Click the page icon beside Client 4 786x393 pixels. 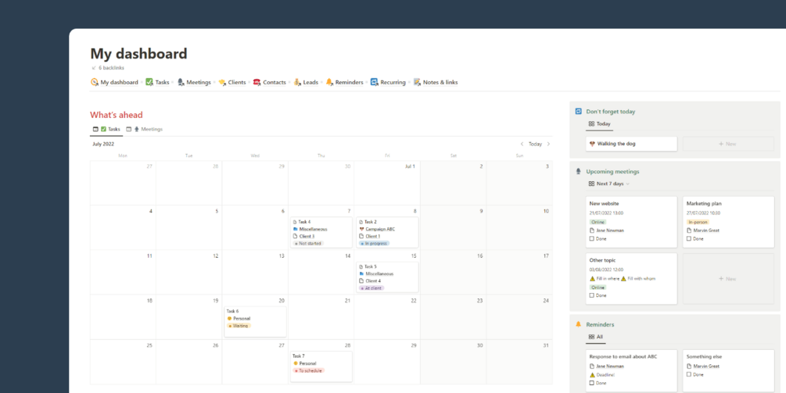point(361,280)
